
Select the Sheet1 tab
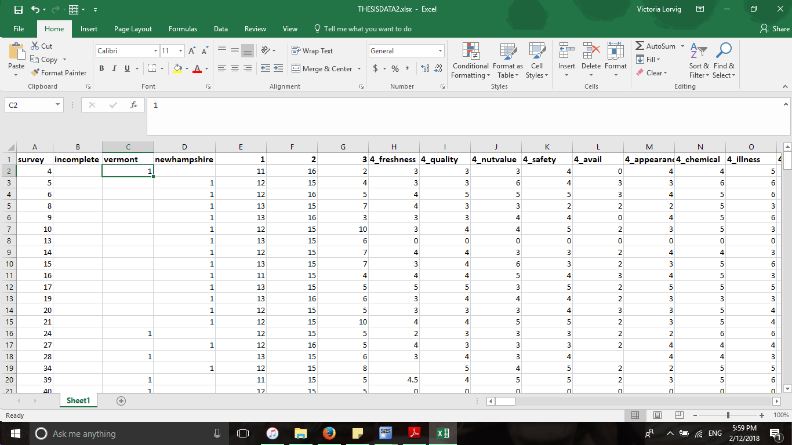[x=78, y=400]
